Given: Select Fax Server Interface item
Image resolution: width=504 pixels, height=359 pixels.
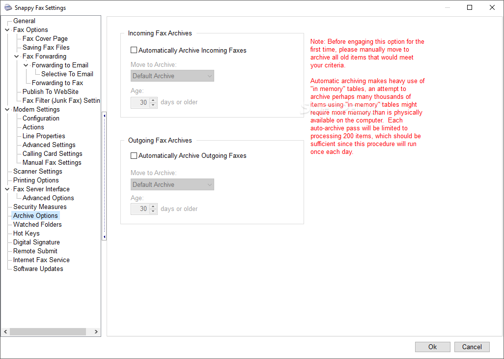Looking at the screenshot, I should [x=41, y=189].
